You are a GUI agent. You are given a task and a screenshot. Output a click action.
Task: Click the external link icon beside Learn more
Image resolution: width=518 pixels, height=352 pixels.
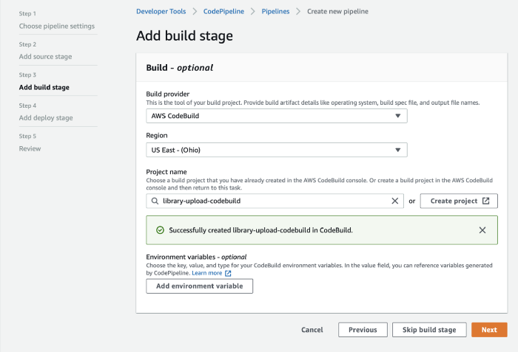point(228,273)
